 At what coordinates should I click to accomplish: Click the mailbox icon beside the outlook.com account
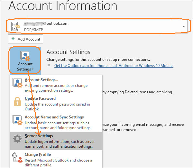click(15, 26)
